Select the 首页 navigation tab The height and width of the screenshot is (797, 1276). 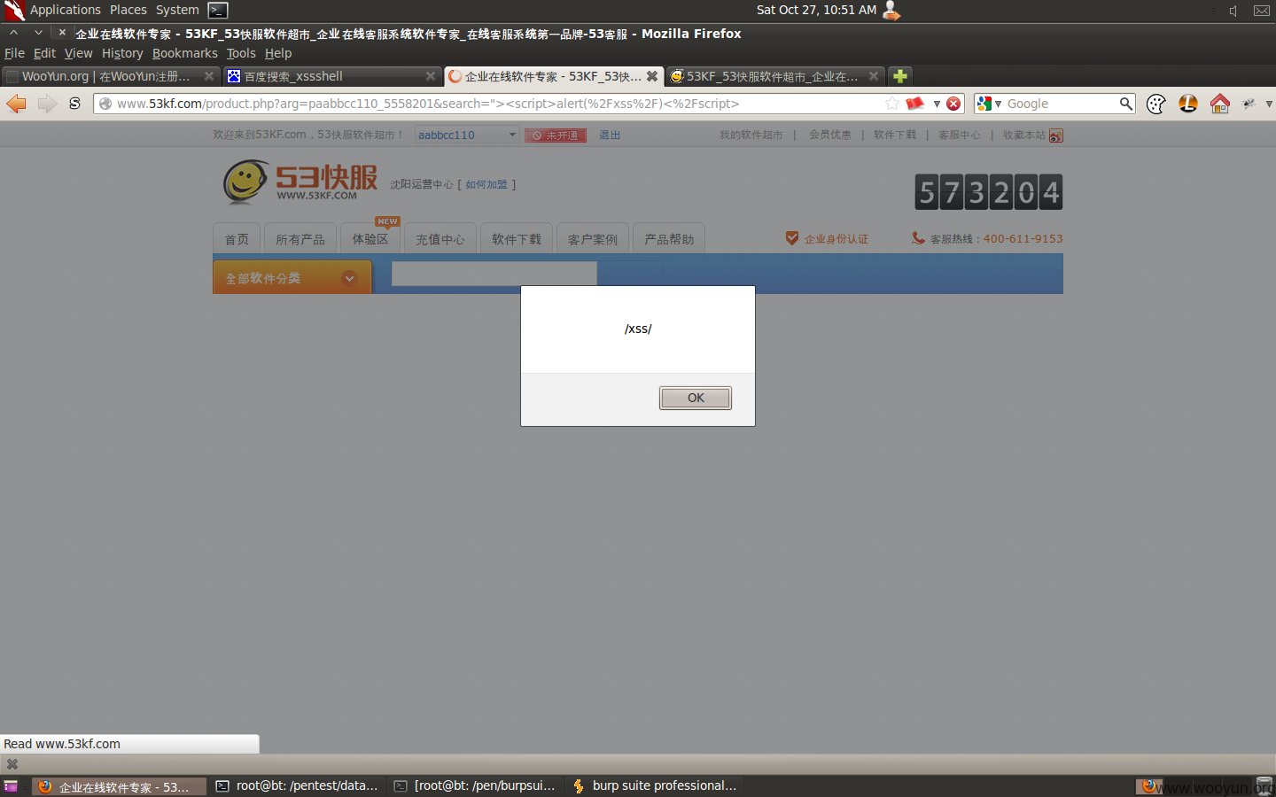click(x=237, y=239)
